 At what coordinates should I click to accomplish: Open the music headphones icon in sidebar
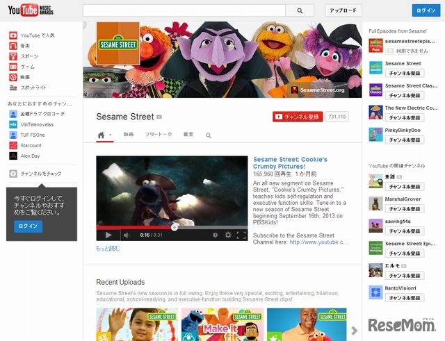pos(13,46)
